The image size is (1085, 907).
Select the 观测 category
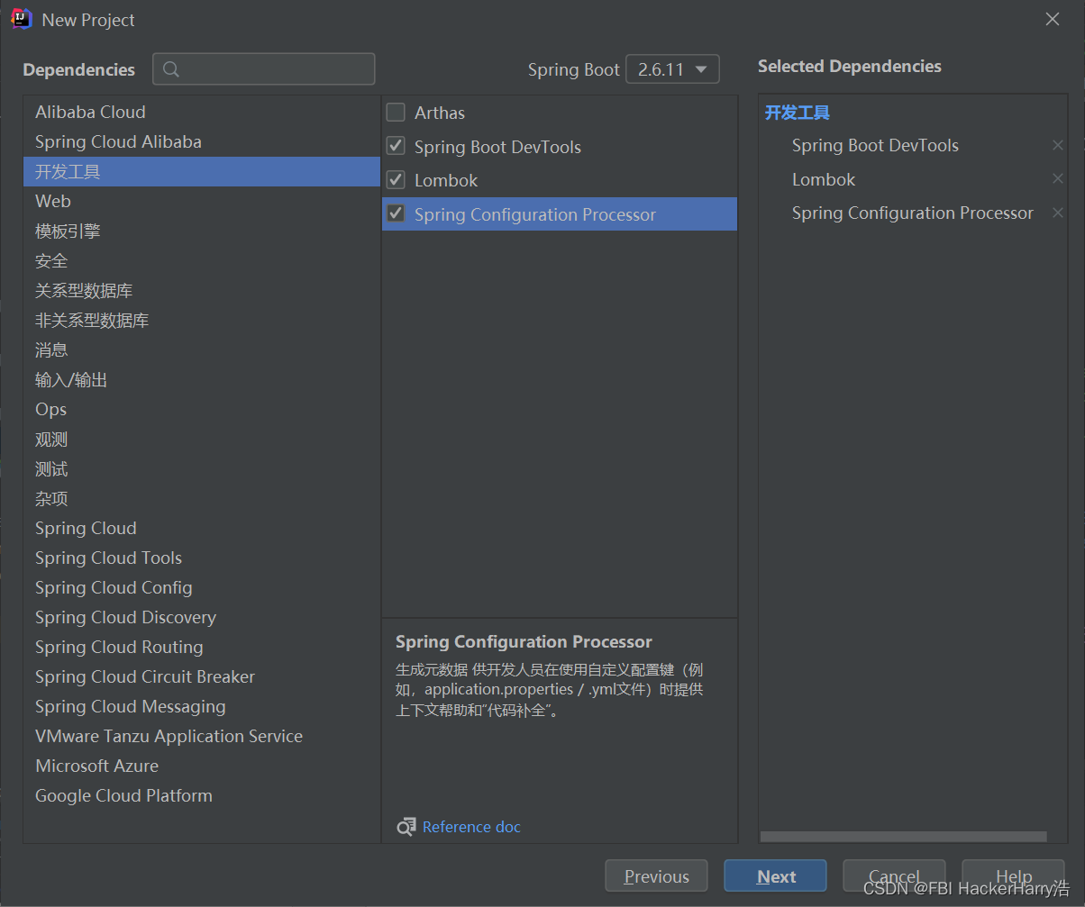pos(202,439)
